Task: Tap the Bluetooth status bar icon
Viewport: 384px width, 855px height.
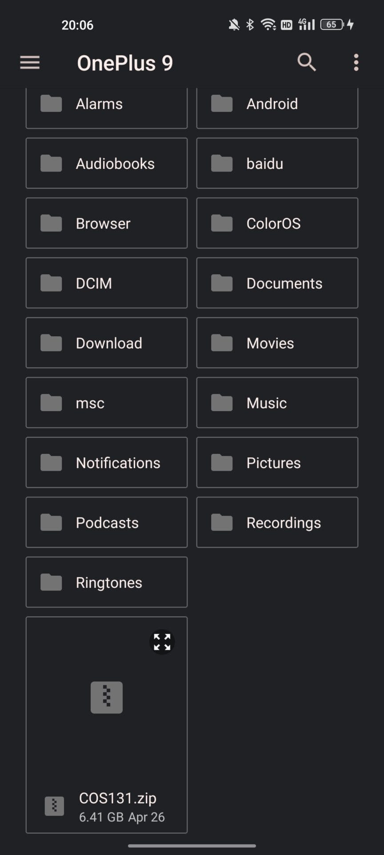Action: point(250,24)
